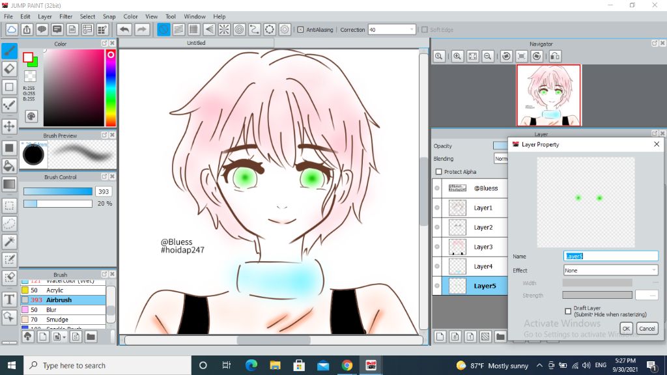Viewport: 667px width, 375px height.
Task: Open the File menu
Action: pyautogui.click(x=8, y=16)
